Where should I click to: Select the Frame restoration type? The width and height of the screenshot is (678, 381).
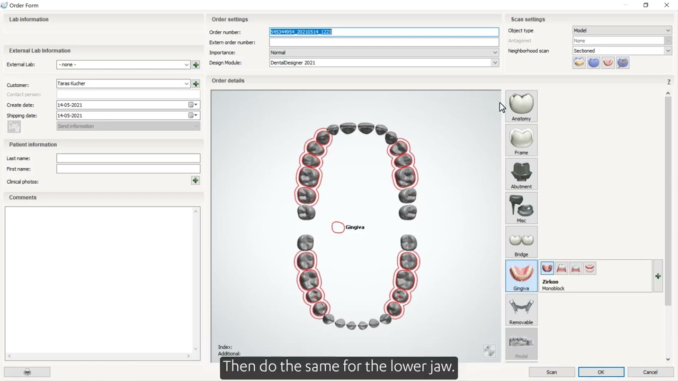(521, 140)
